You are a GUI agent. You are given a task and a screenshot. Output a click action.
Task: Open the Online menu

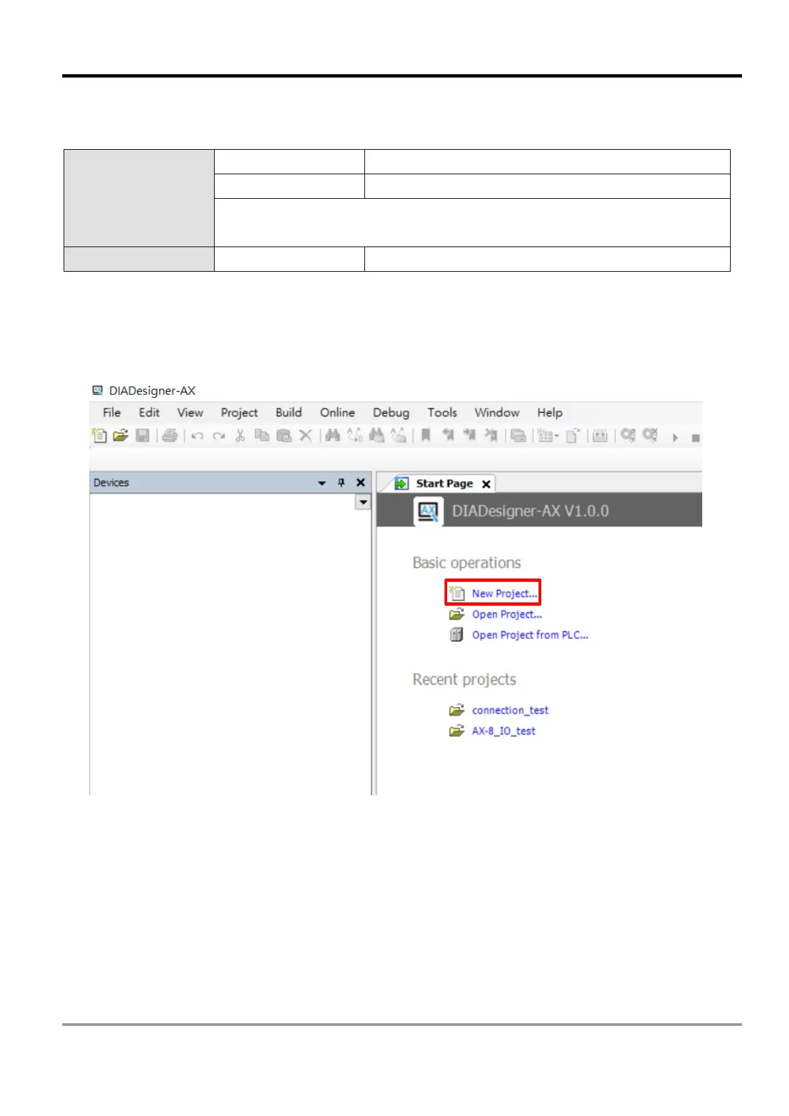[x=337, y=412]
